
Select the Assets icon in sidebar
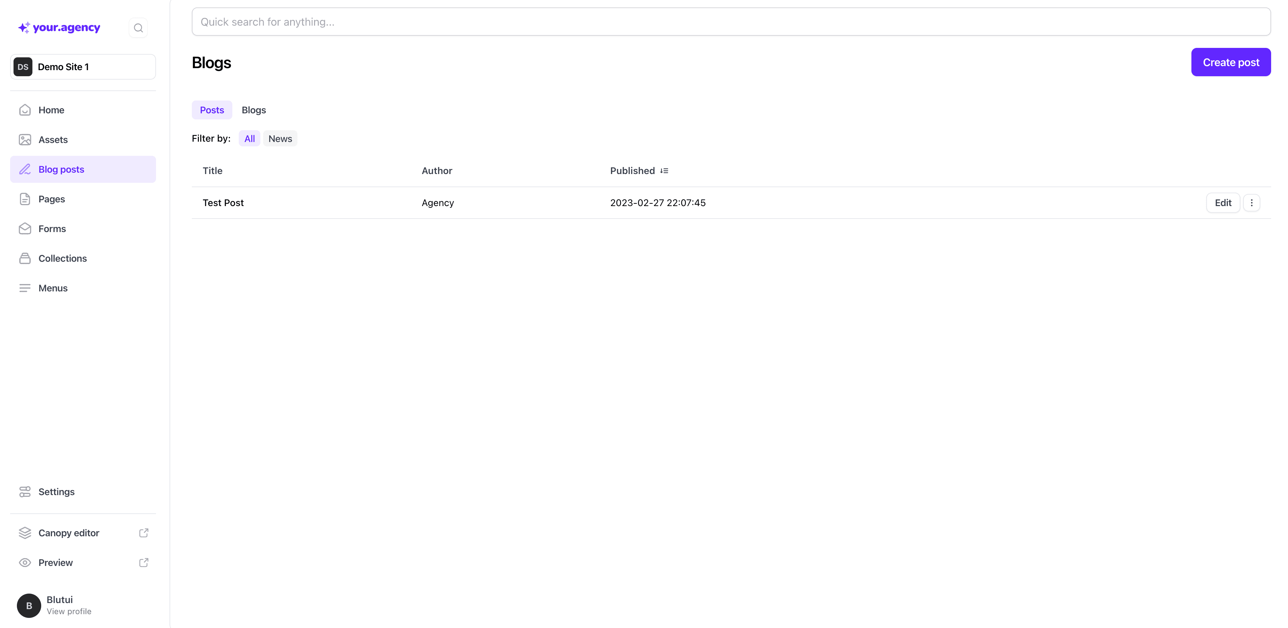pyautogui.click(x=25, y=139)
